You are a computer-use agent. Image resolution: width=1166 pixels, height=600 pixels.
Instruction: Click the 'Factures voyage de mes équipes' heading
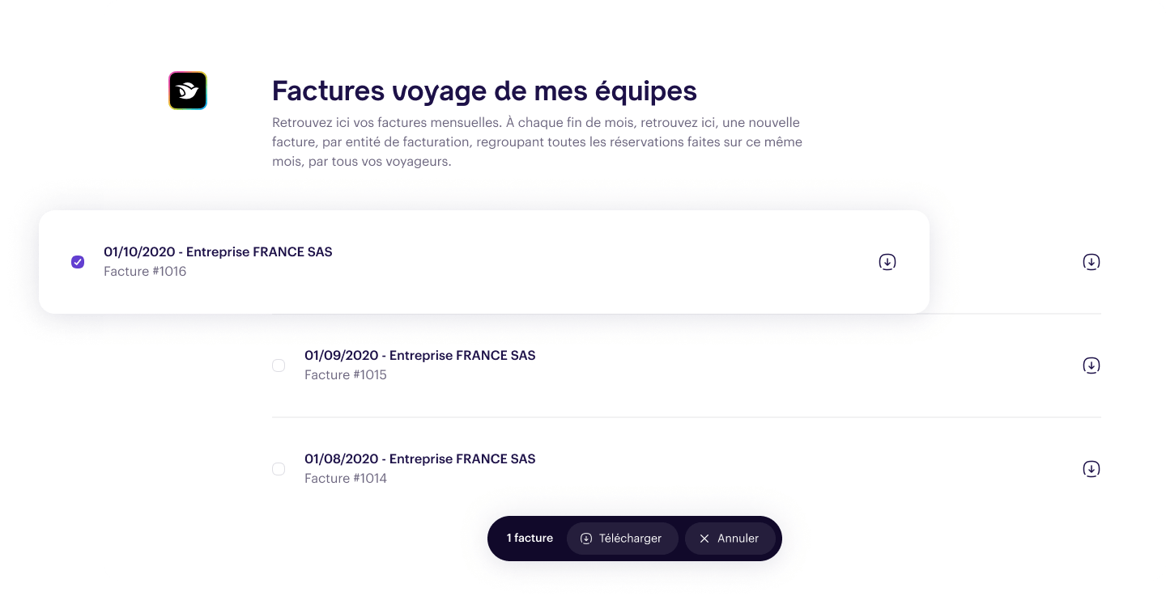(484, 91)
